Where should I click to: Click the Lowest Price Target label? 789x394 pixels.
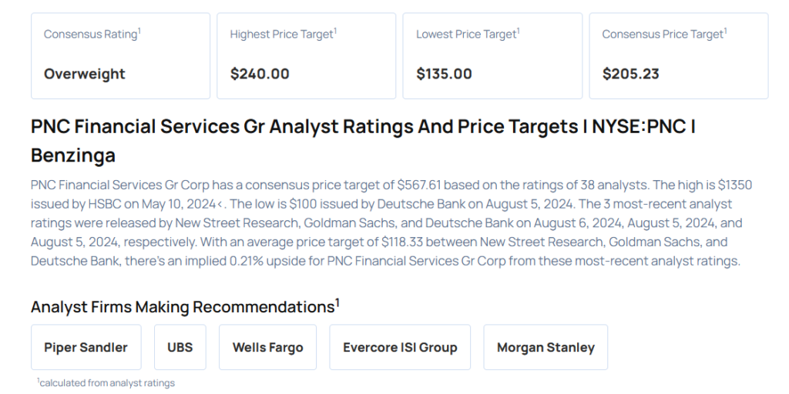pos(466,35)
